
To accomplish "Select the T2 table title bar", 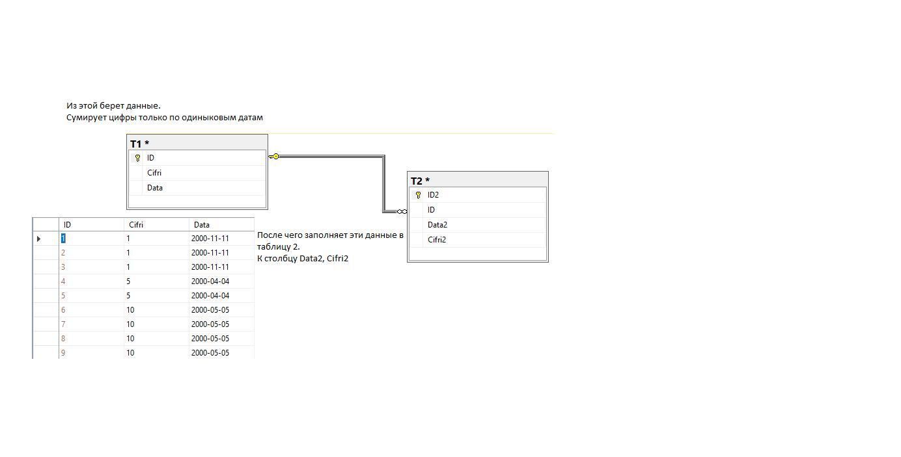I will 477,180.
